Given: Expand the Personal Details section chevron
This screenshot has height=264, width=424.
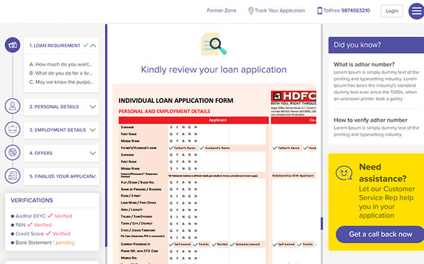Looking at the screenshot, I should click(x=92, y=107).
